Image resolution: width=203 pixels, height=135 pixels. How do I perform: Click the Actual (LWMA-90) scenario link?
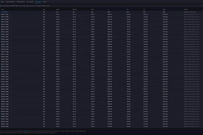pyautogui.click(x=4, y=12)
